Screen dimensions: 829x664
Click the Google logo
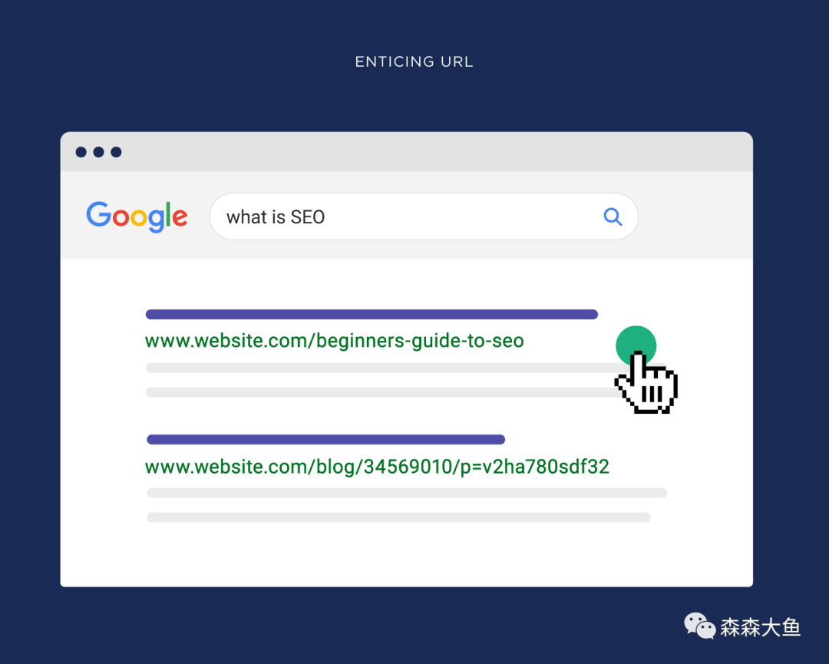[137, 216]
